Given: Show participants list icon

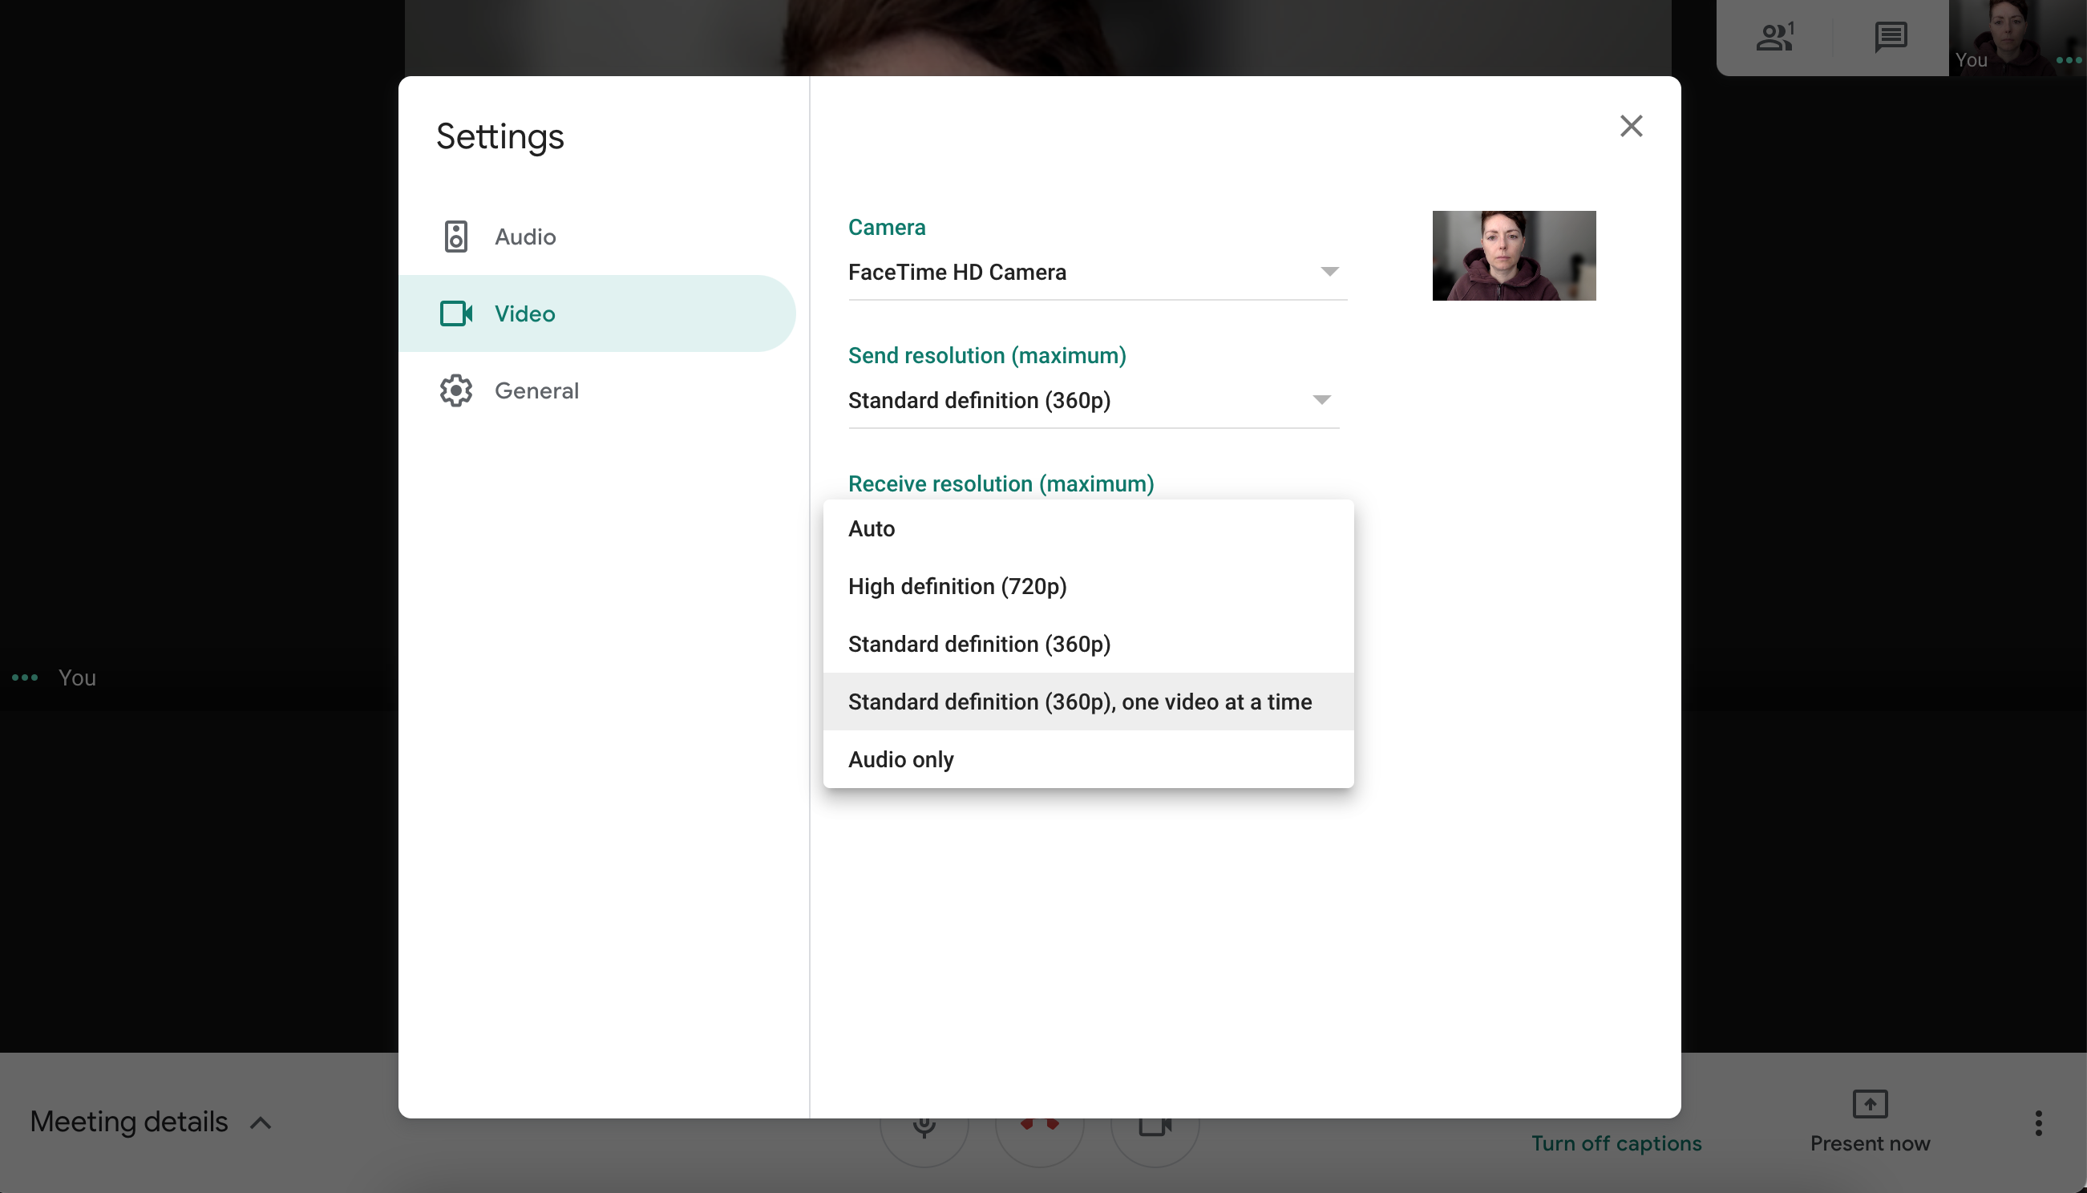Looking at the screenshot, I should pos(1775,37).
